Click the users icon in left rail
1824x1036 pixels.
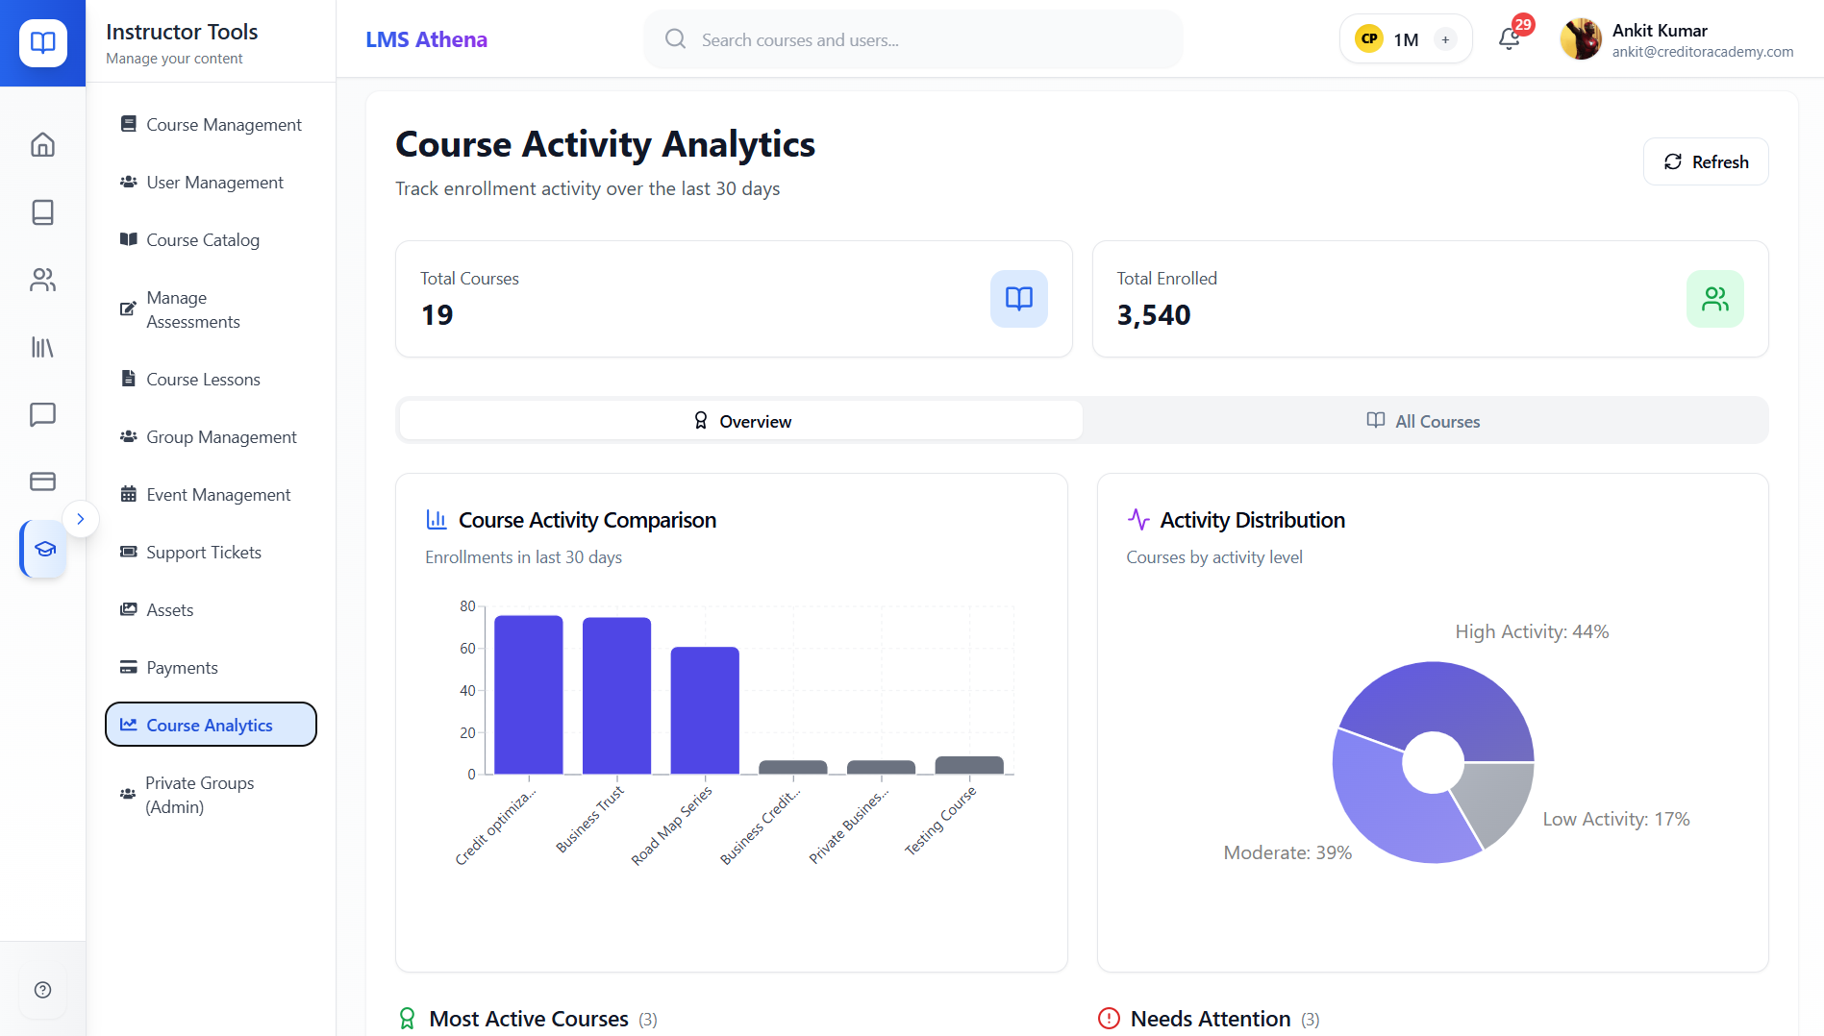(x=42, y=280)
